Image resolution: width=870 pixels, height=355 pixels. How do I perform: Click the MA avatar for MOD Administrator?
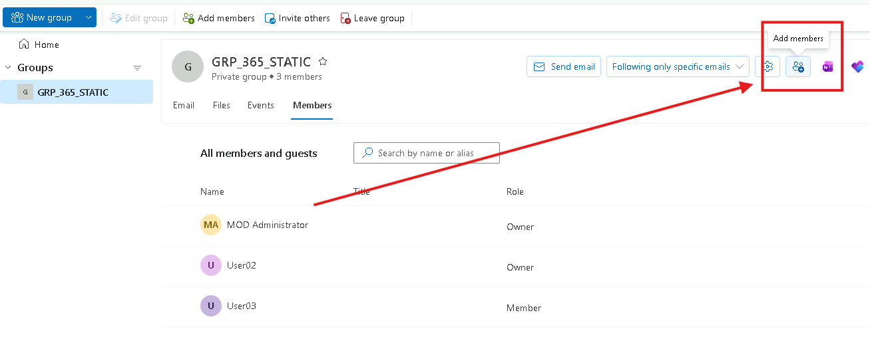click(211, 225)
